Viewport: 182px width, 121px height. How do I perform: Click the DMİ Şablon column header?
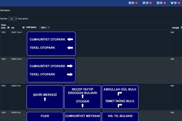pyautogui.click(x=32, y=27)
